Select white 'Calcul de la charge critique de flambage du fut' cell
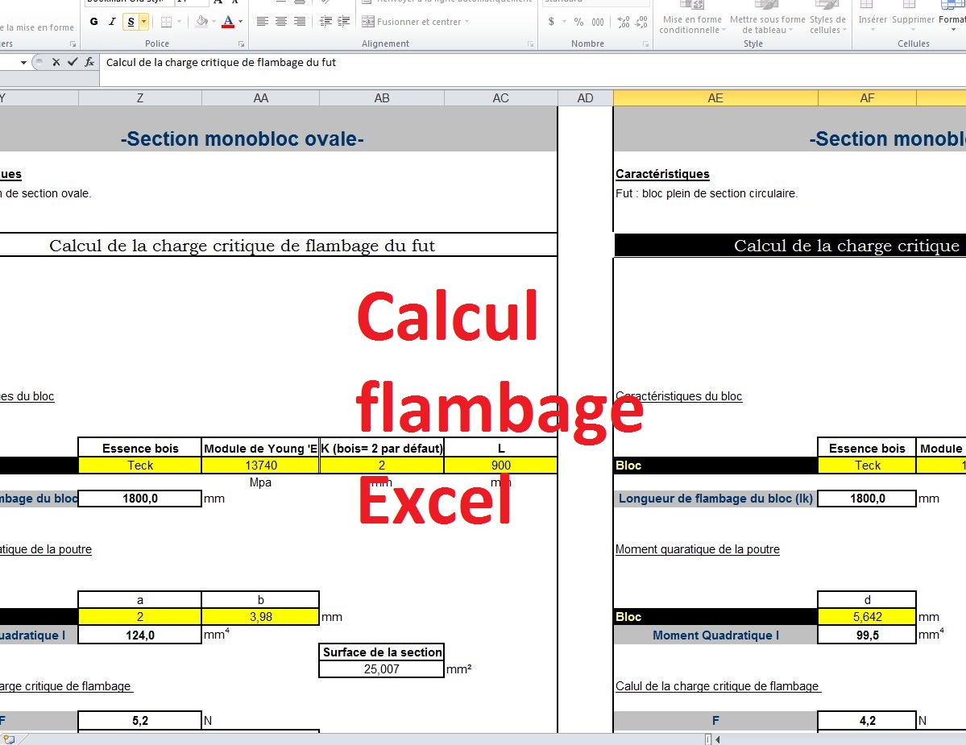966x745 pixels. tap(243, 245)
